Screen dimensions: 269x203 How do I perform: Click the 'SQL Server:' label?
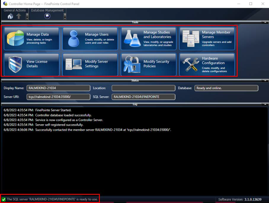(101, 97)
